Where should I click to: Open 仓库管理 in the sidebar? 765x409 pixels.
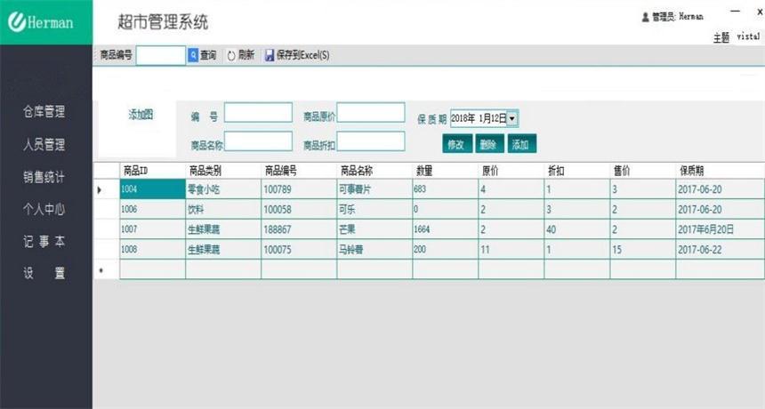coord(44,112)
